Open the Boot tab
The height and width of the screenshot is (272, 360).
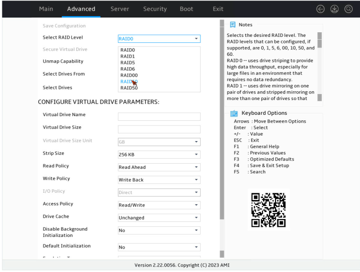tap(186, 9)
